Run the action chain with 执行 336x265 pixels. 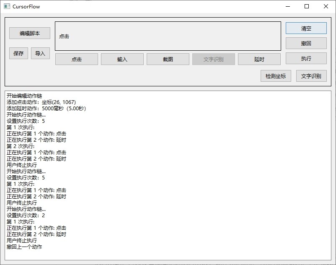click(x=306, y=58)
